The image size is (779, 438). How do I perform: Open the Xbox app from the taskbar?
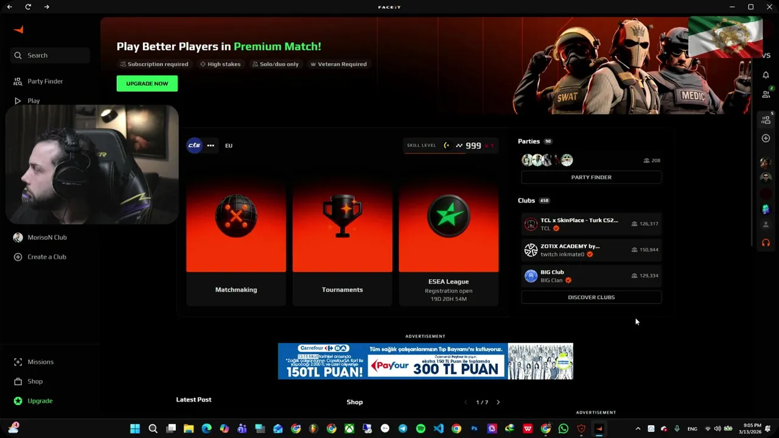tap(349, 428)
